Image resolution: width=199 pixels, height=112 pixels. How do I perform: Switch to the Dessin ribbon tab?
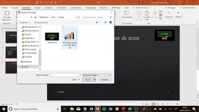(38, 8)
